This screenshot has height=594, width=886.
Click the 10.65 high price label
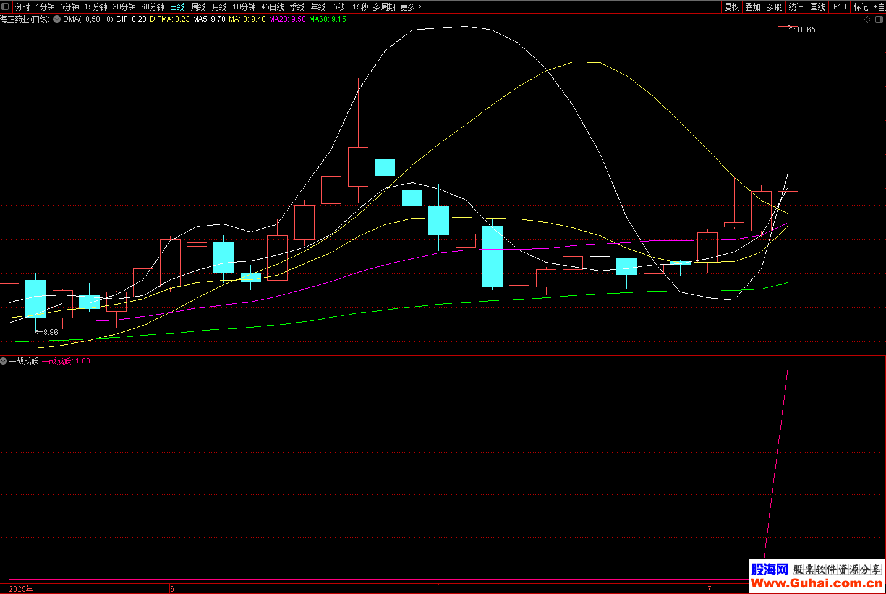tap(806, 30)
